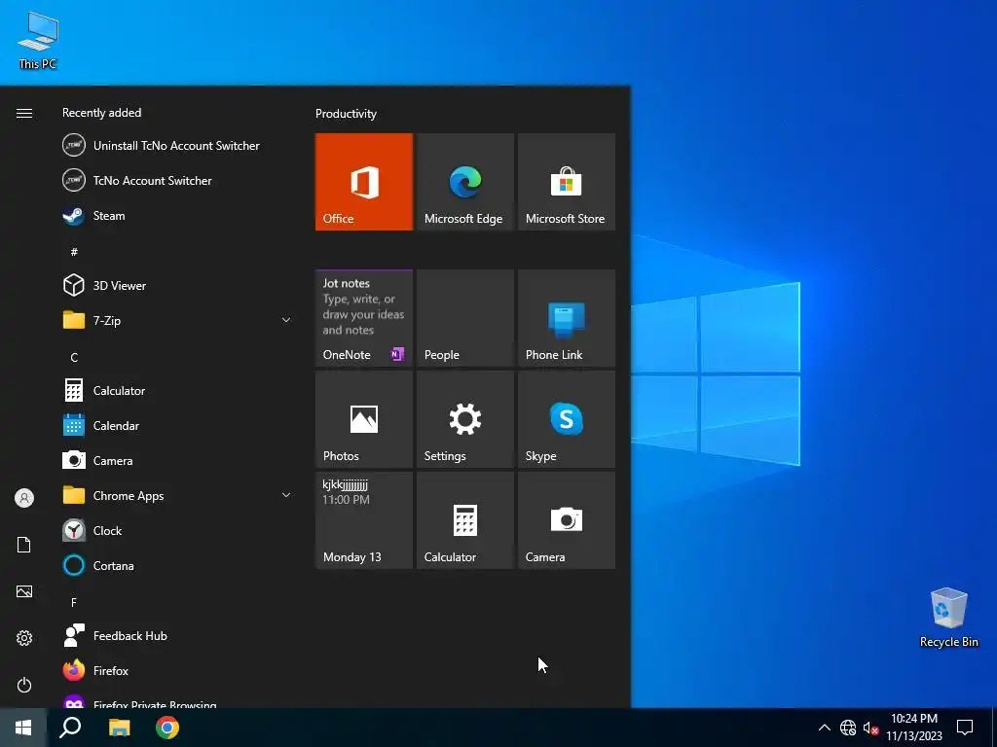Open the Camera tile
This screenshot has height=747, width=997.
tap(566, 520)
